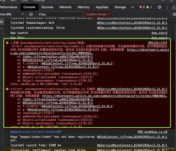Screen dimensions: 176x151
Task: Show more tabs via double chevron
Action: pyautogui.click(x=133, y=7)
